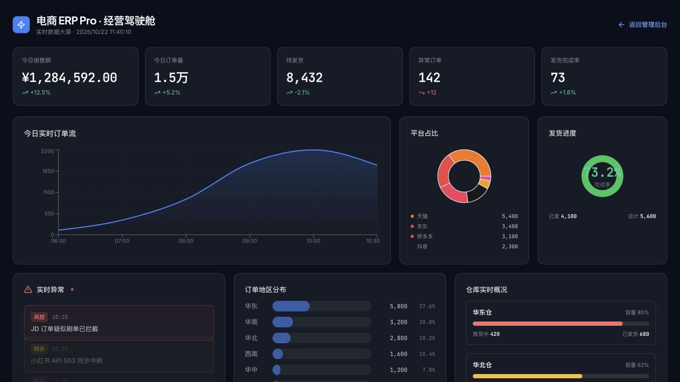Click the 今日实时订单流 chart title
The height and width of the screenshot is (382, 680).
click(50, 134)
